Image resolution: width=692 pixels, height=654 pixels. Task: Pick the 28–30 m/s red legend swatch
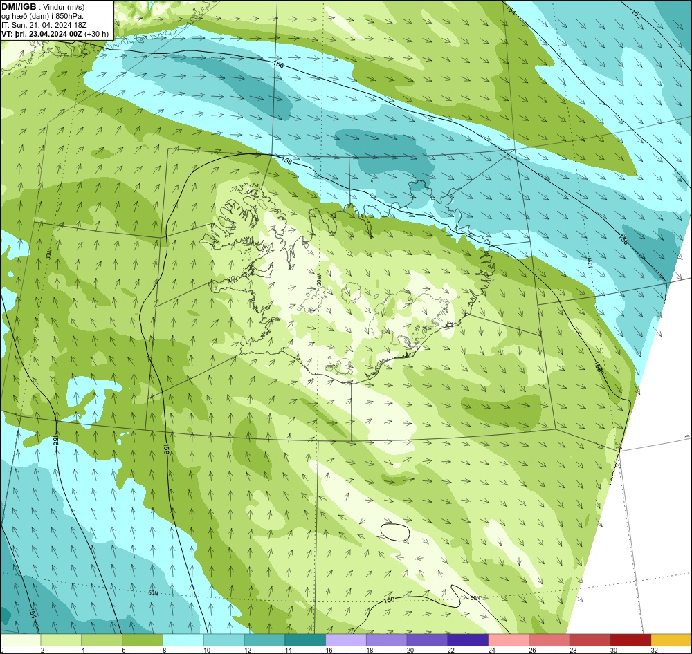(x=590, y=640)
